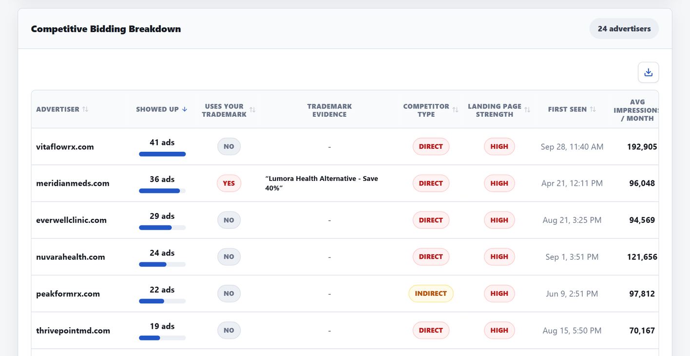The width and height of the screenshot is (690, 356).
Task: Open thrivepointmd.com advertiser row
Action: coord(345,330)
